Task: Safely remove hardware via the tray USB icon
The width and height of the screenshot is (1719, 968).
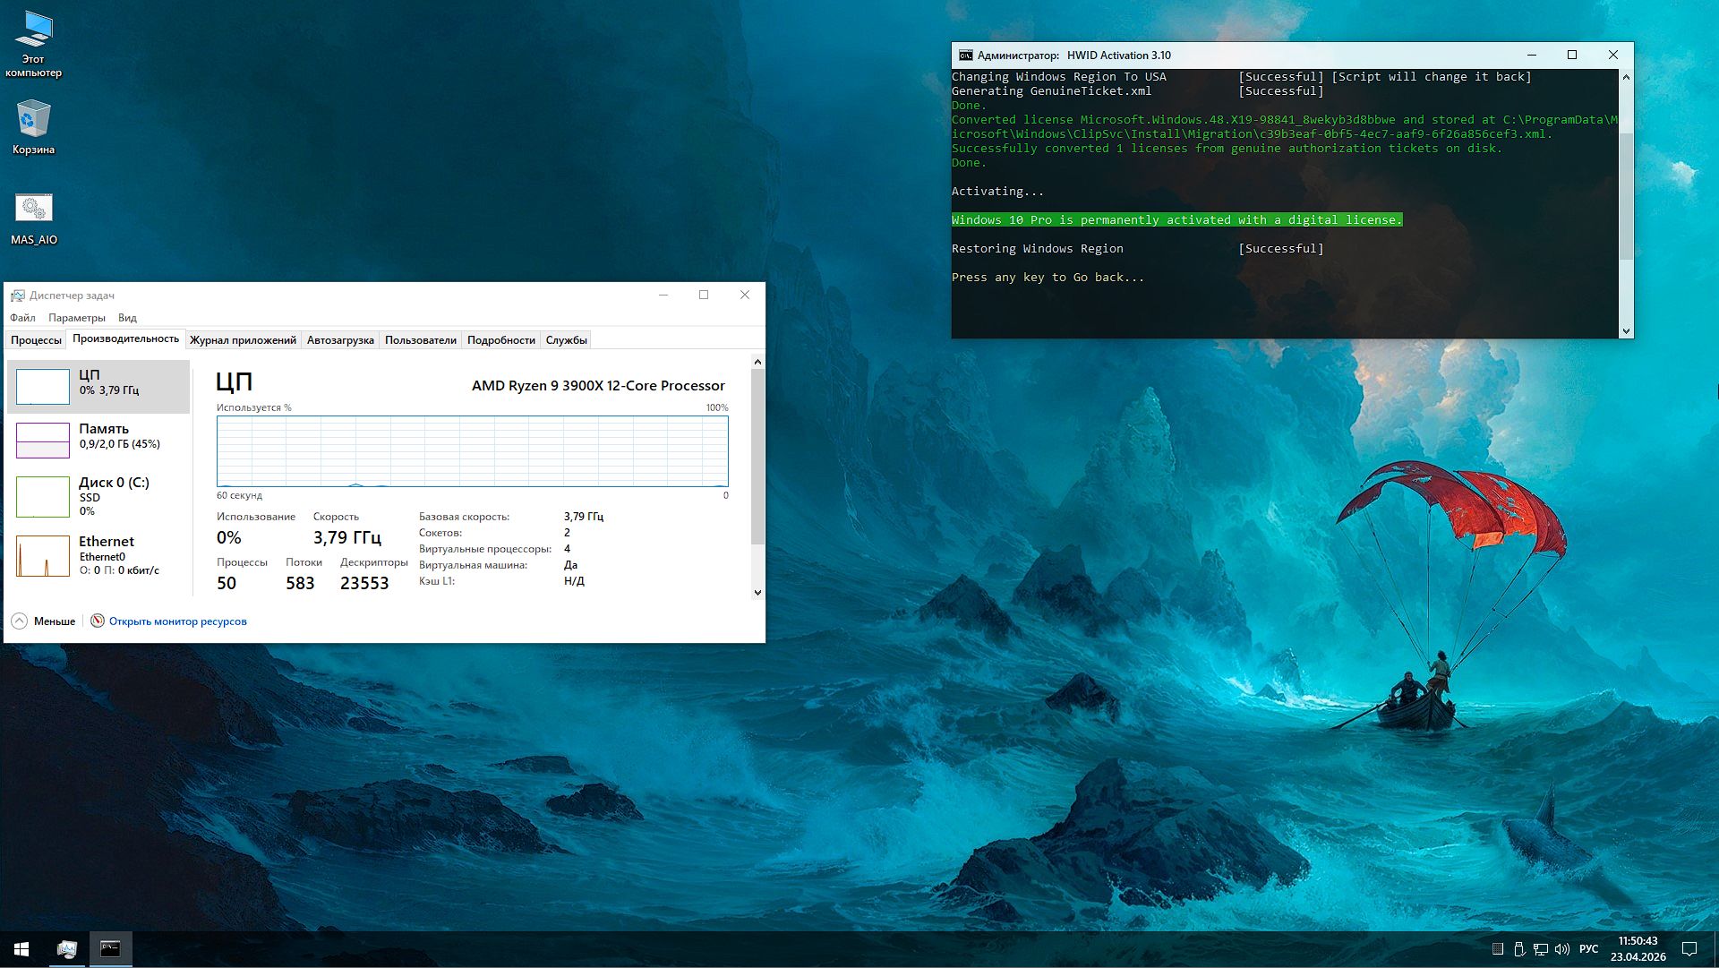Action: pos(1519,950)
